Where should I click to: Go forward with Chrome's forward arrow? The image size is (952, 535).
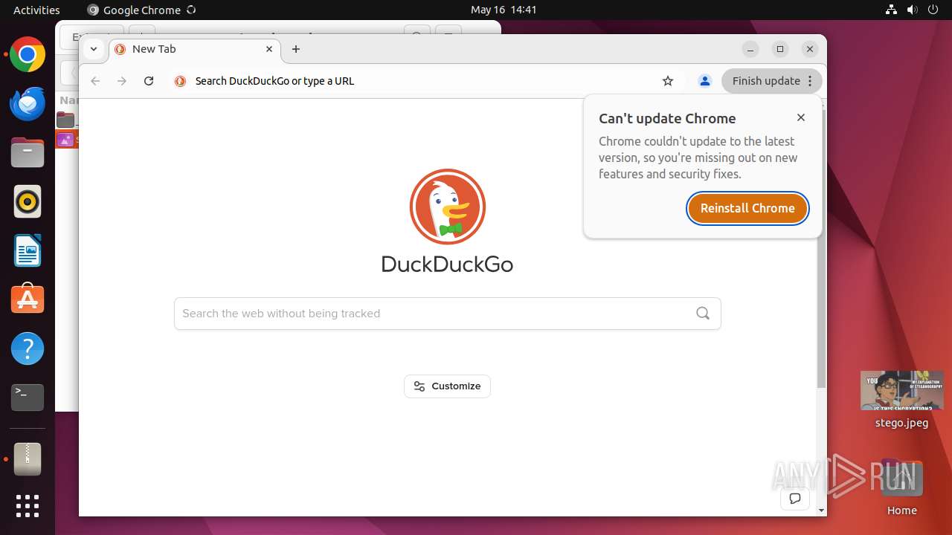click(x=122, y=81)
